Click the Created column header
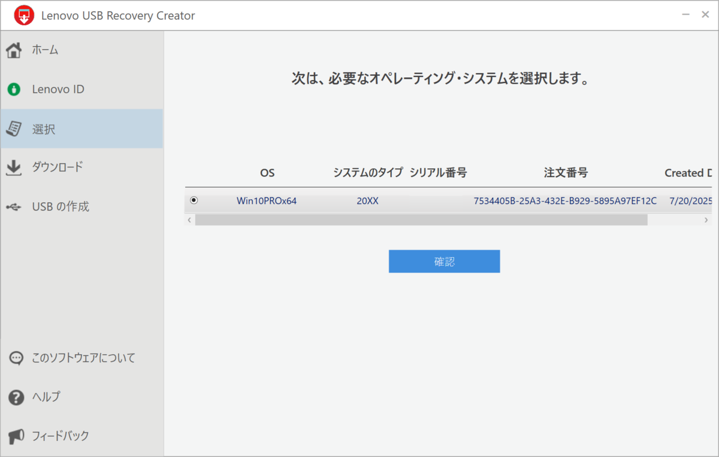Screen dimensions: 719x457 tap(688, 173)
